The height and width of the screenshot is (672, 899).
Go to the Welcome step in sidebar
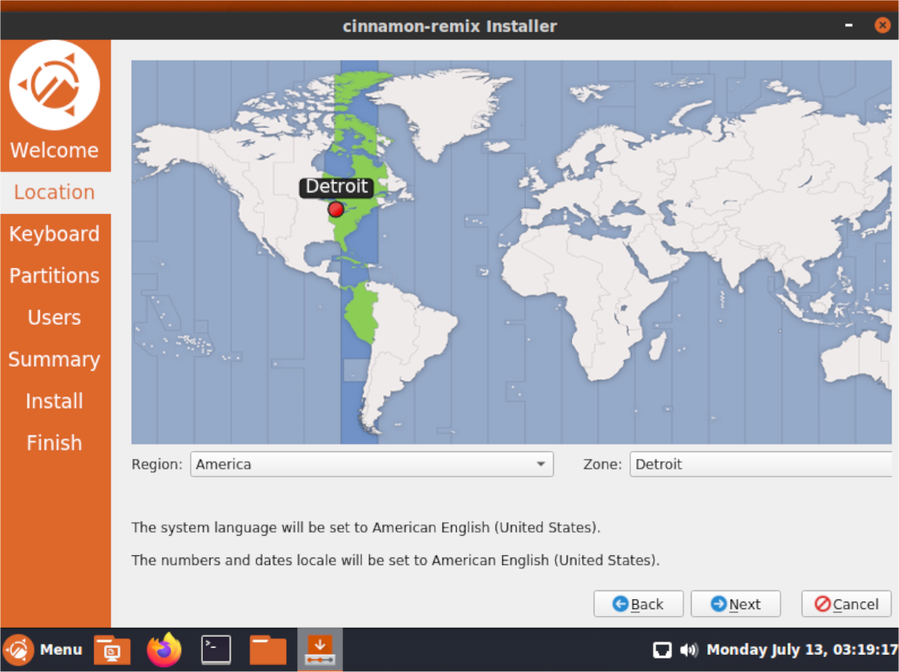55,150
